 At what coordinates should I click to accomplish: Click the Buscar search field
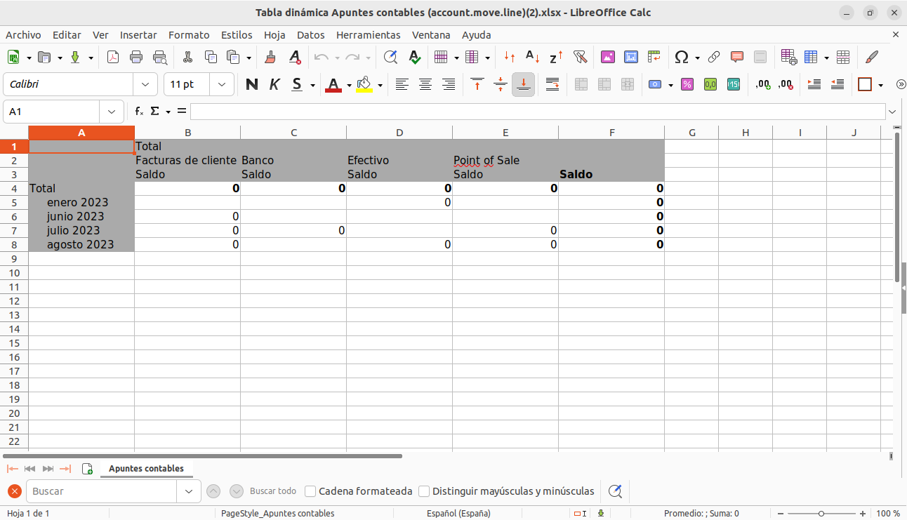pyautogui.click(x=101, y=491)
